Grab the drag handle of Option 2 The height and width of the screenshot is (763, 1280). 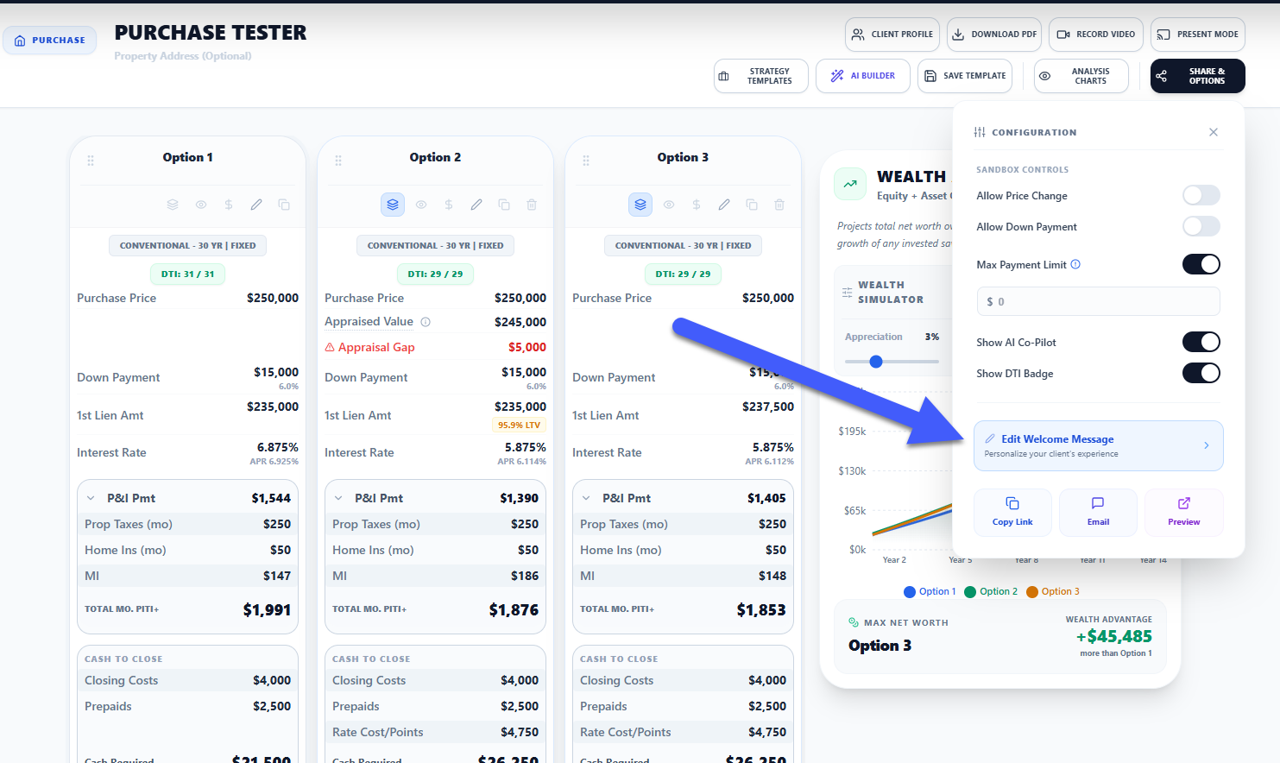338,161
